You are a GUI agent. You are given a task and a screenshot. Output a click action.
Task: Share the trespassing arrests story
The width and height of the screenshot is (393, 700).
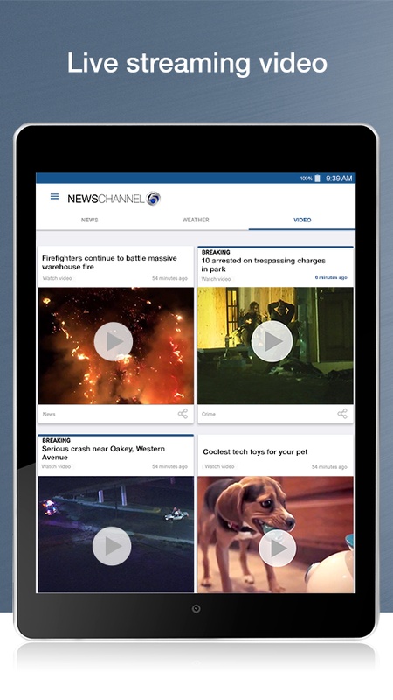[x=342, y=414]
